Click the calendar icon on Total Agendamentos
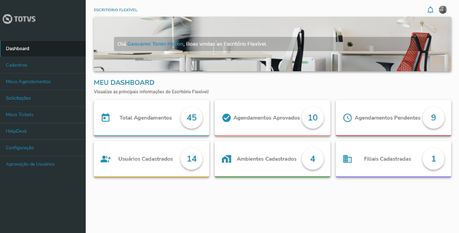The width and height of the screenshot is (459, 233). pyautogui.click(x=105, y=118)
